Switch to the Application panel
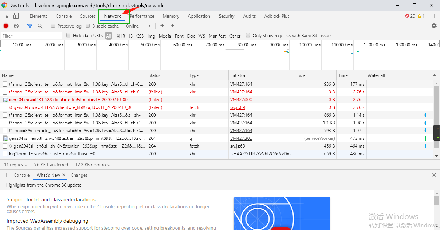The width and height of the screenshot is (440, 230). (199, 16)
